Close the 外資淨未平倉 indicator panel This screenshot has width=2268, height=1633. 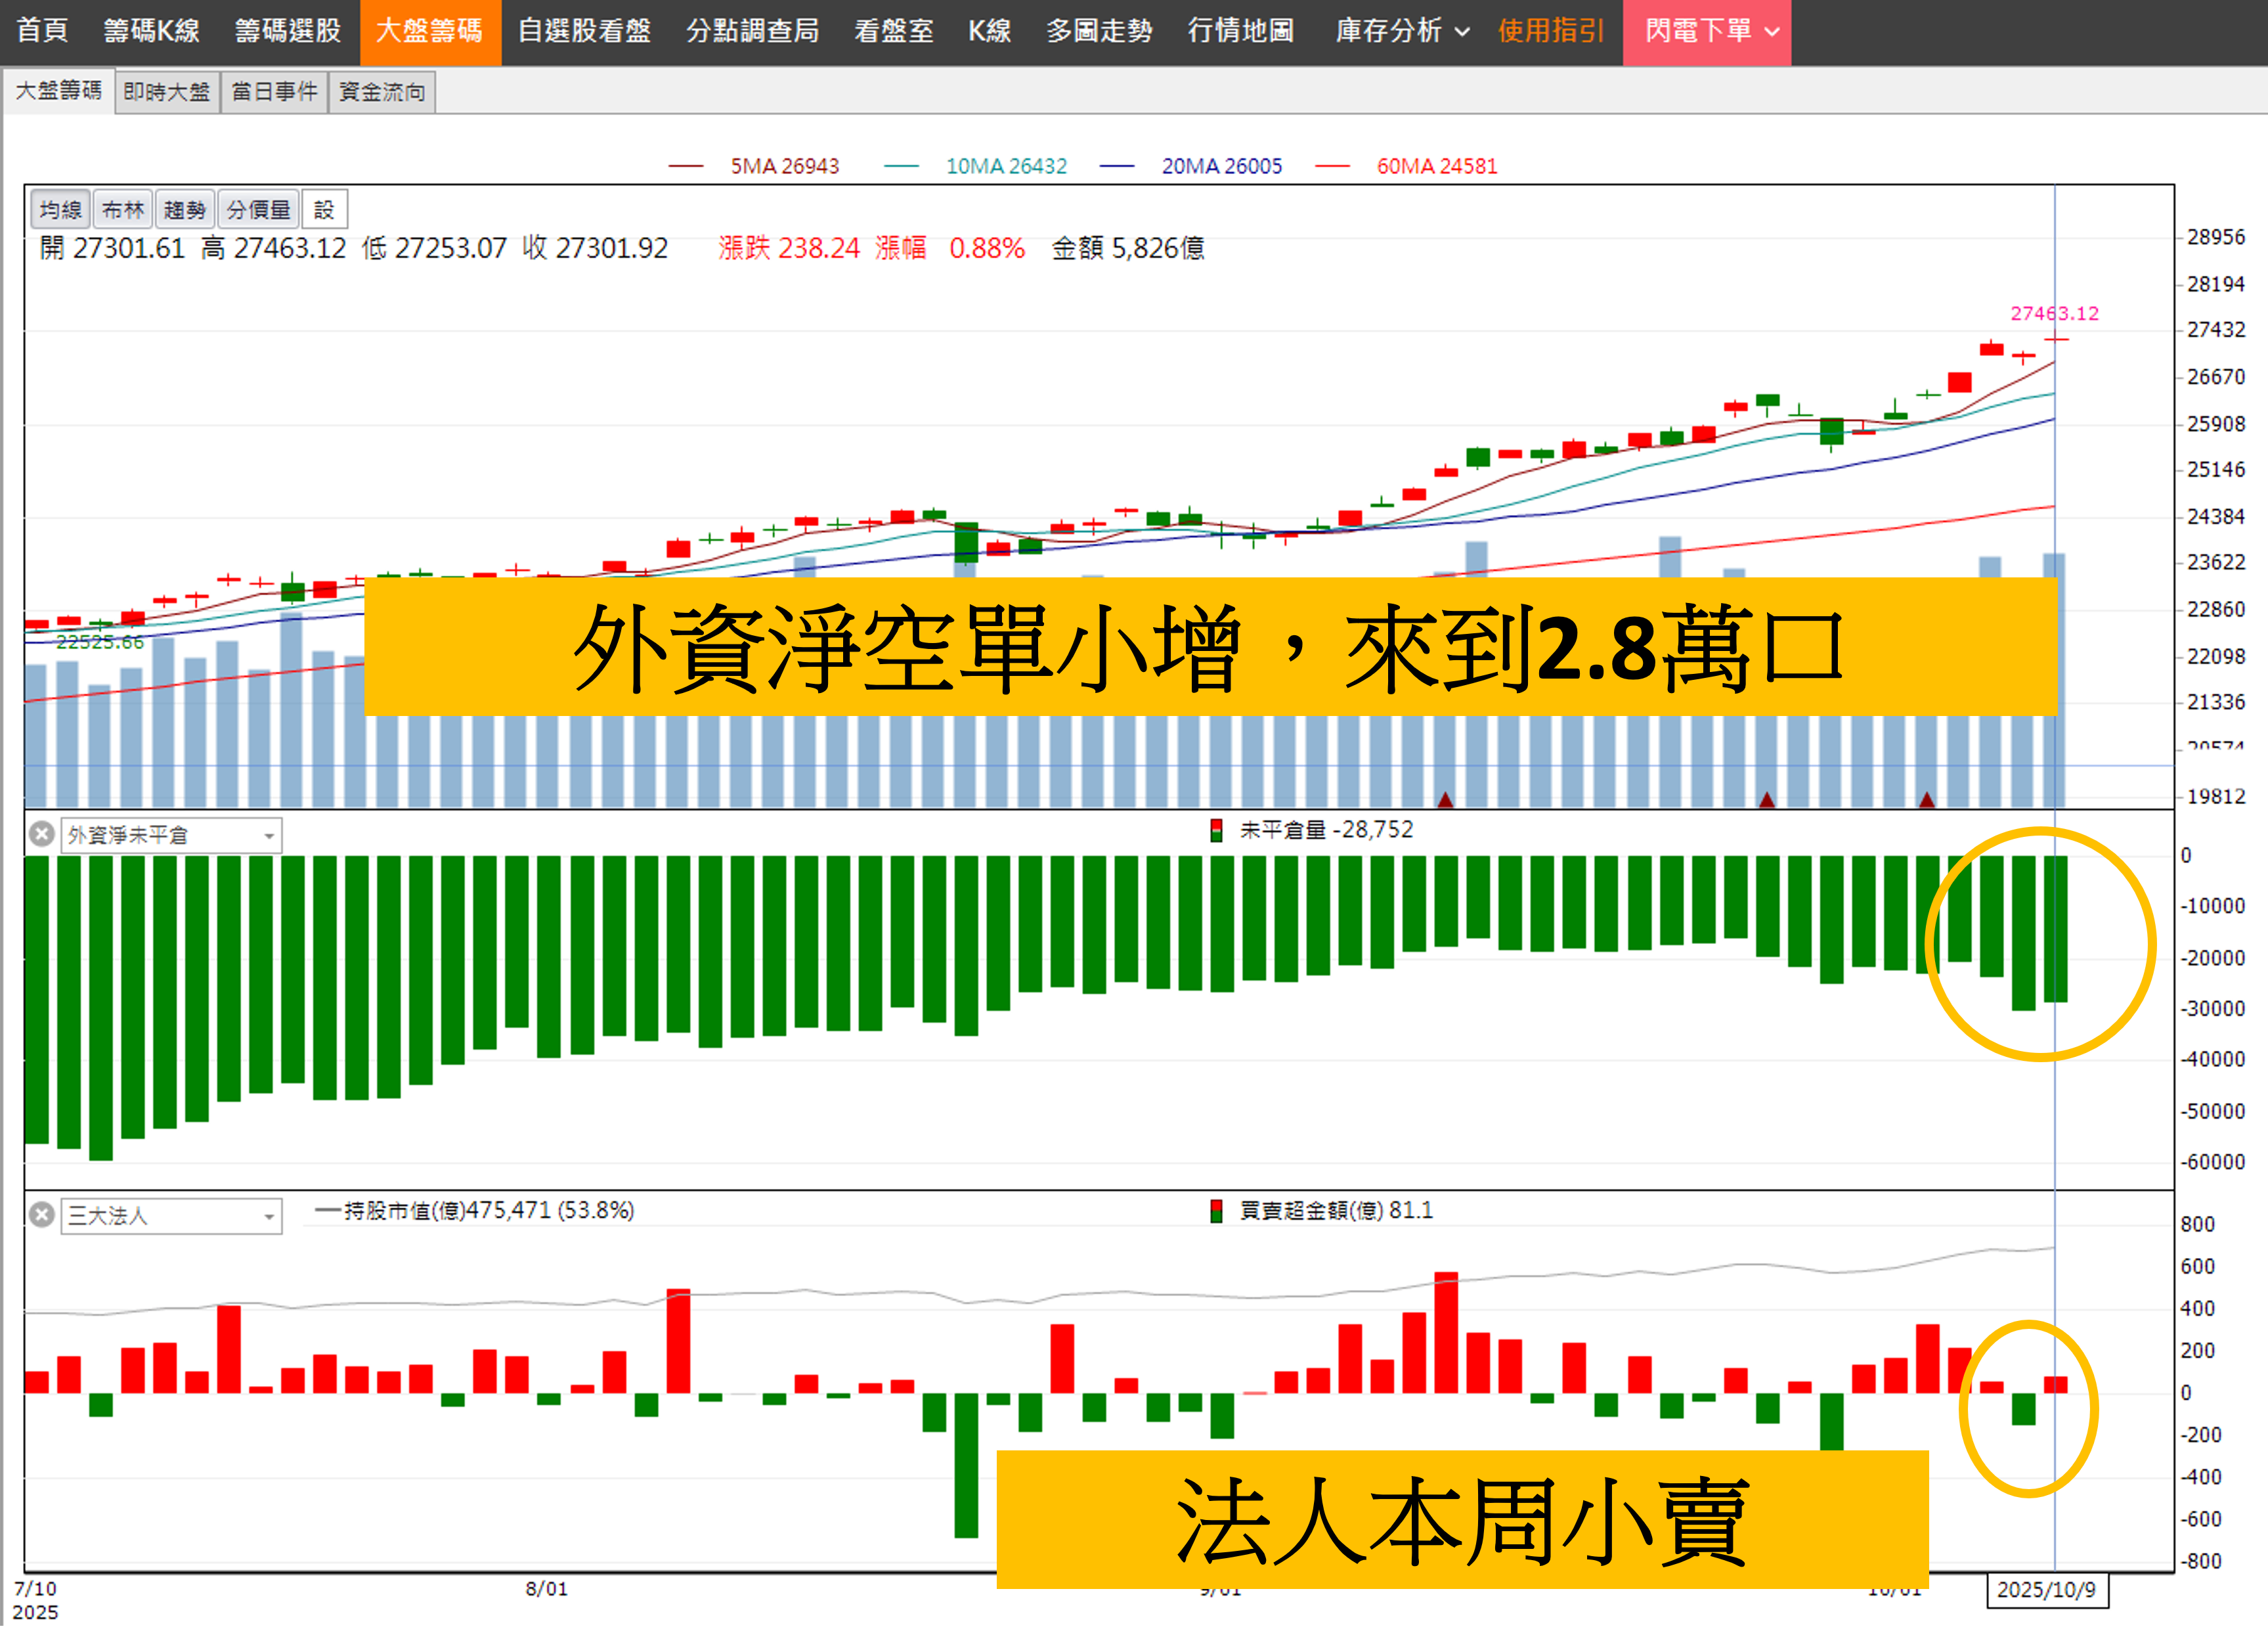pyautogui.click(x=41, y=834)
